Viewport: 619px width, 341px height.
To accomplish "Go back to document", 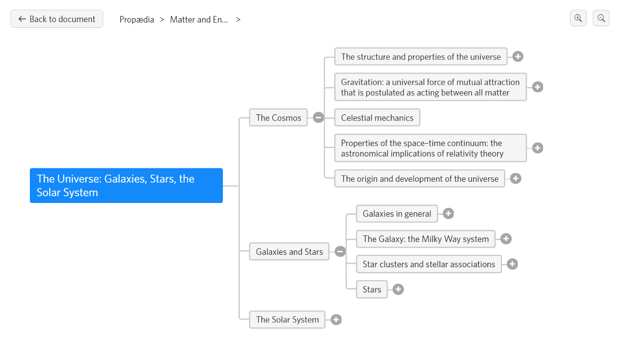I will coord(57,19).
